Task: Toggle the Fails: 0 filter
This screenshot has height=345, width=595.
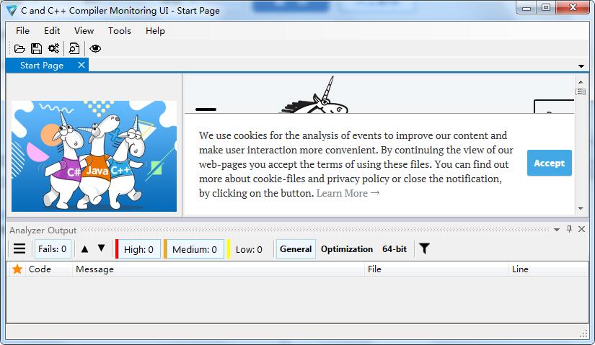Action: pos(53,249)
